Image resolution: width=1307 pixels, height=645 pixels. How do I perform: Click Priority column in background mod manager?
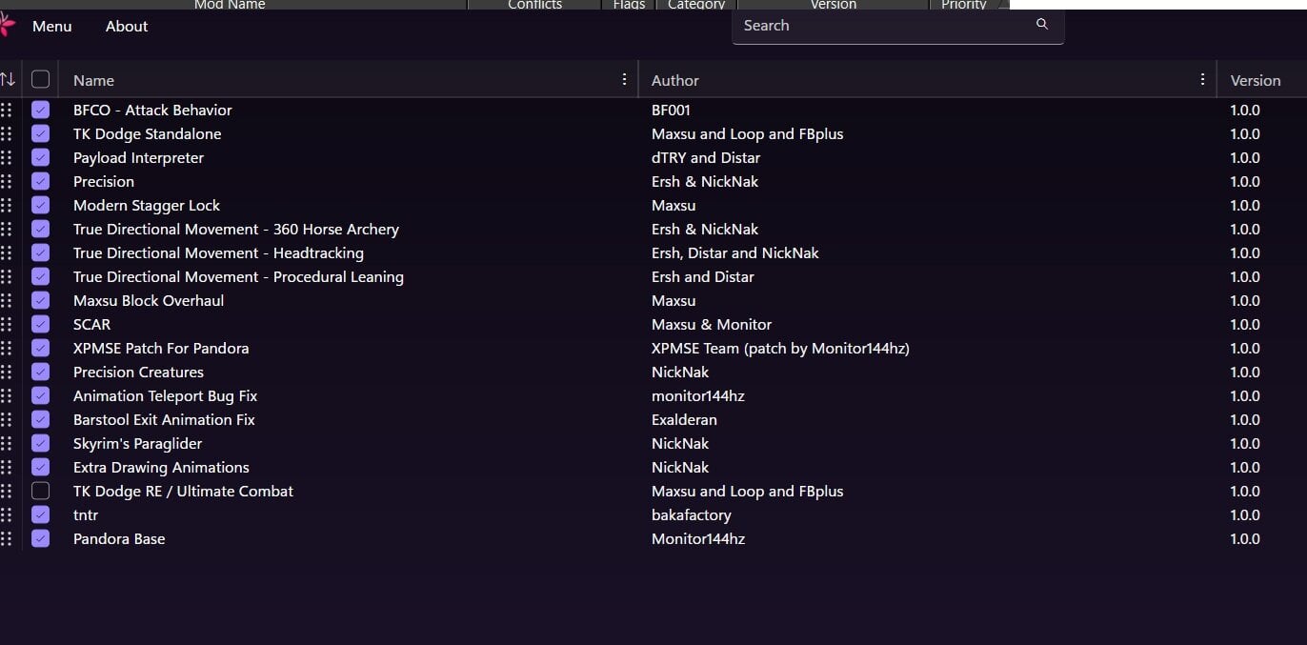pos(964,5)
